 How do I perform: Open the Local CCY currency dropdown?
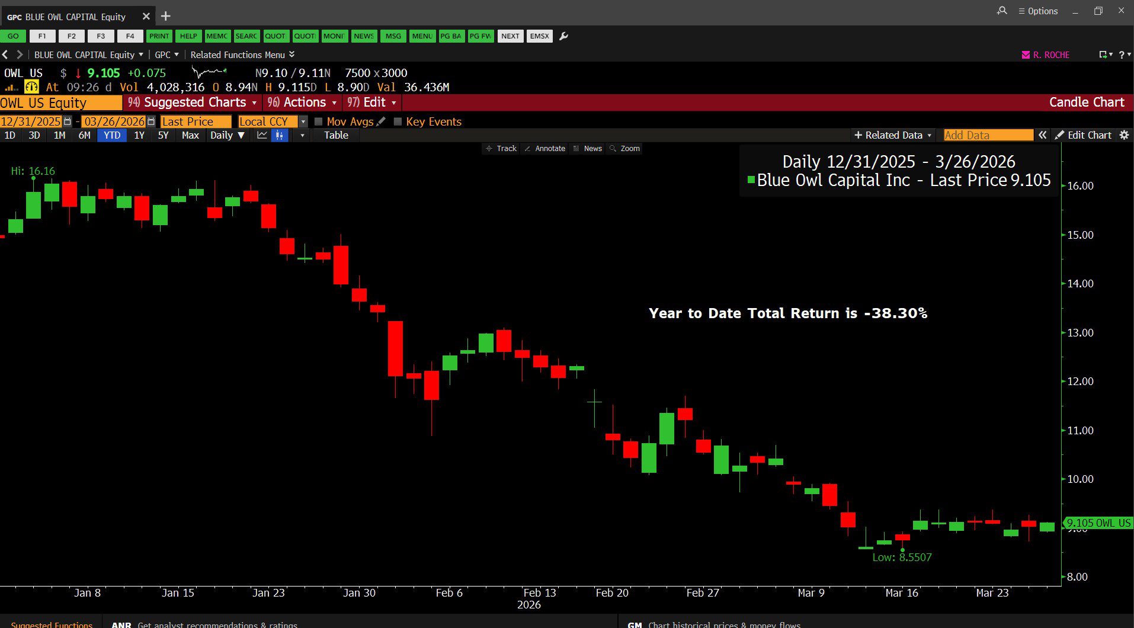coord(303,121)
